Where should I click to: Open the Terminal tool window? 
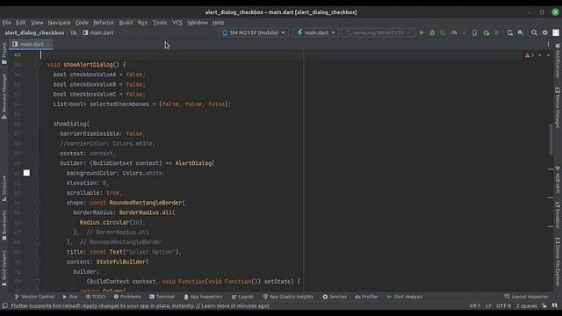coord(162,297)
